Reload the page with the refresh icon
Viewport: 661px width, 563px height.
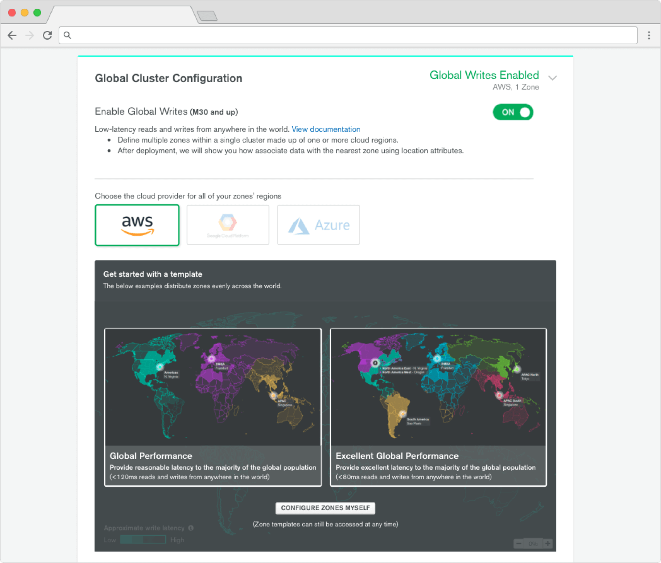pyautogui.click(x=47, y=35)
